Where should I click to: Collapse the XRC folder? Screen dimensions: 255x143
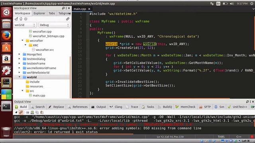(x=25, y=45)
